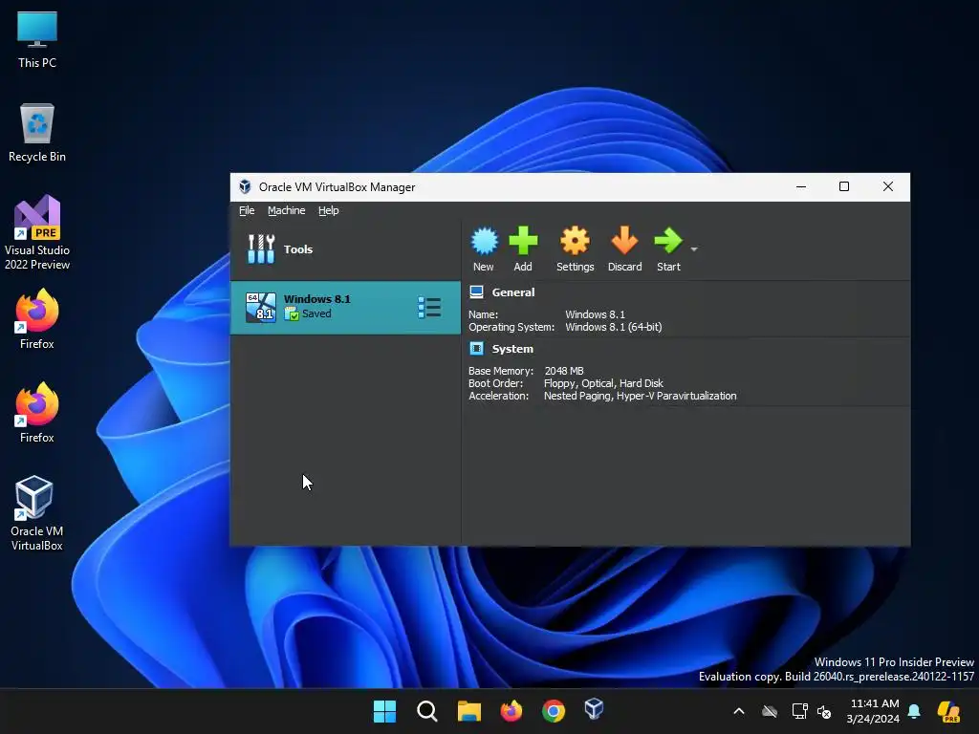Select Oracle VM VirtualBox desktop shortcut
Image resolution: width=979 pixels, height=734 pixels.
(x=37, y=513)
